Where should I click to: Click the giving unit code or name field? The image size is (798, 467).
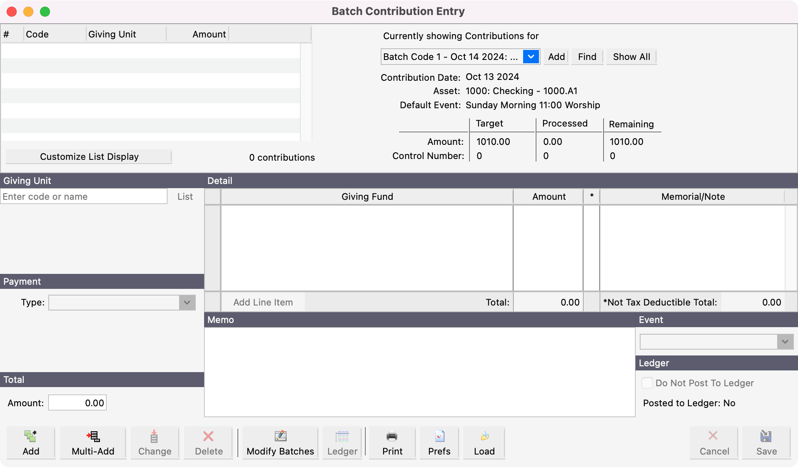click(84, 196)
